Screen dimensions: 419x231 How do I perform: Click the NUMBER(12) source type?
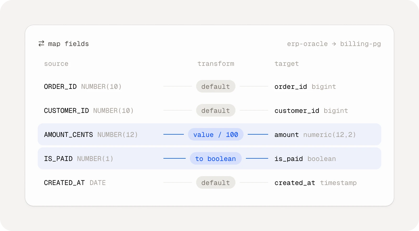click(x=118, y=135)
